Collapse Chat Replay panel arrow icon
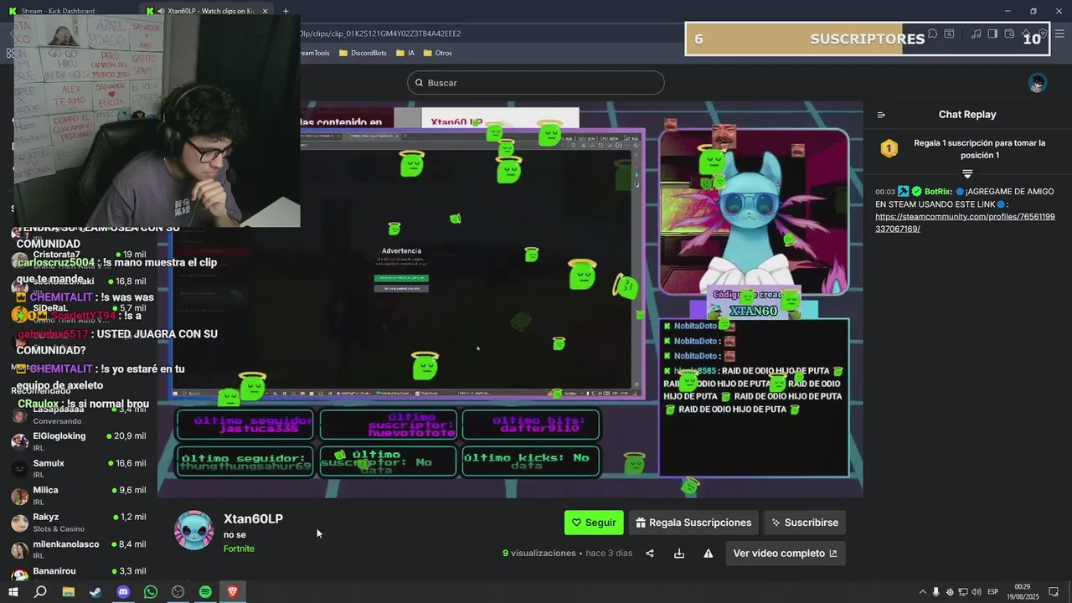This screenshot has width=1072, height=603. (881, 115)
